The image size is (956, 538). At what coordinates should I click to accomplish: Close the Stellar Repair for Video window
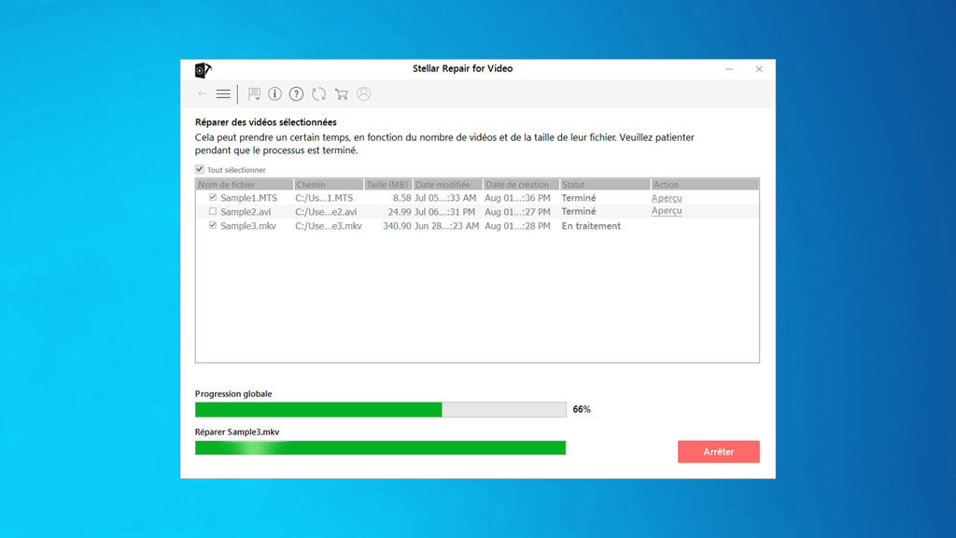tap(759, 69)
